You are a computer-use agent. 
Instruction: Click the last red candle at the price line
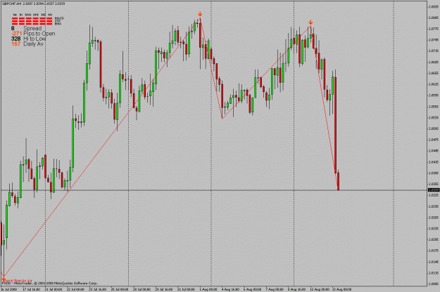click(339, 181)
